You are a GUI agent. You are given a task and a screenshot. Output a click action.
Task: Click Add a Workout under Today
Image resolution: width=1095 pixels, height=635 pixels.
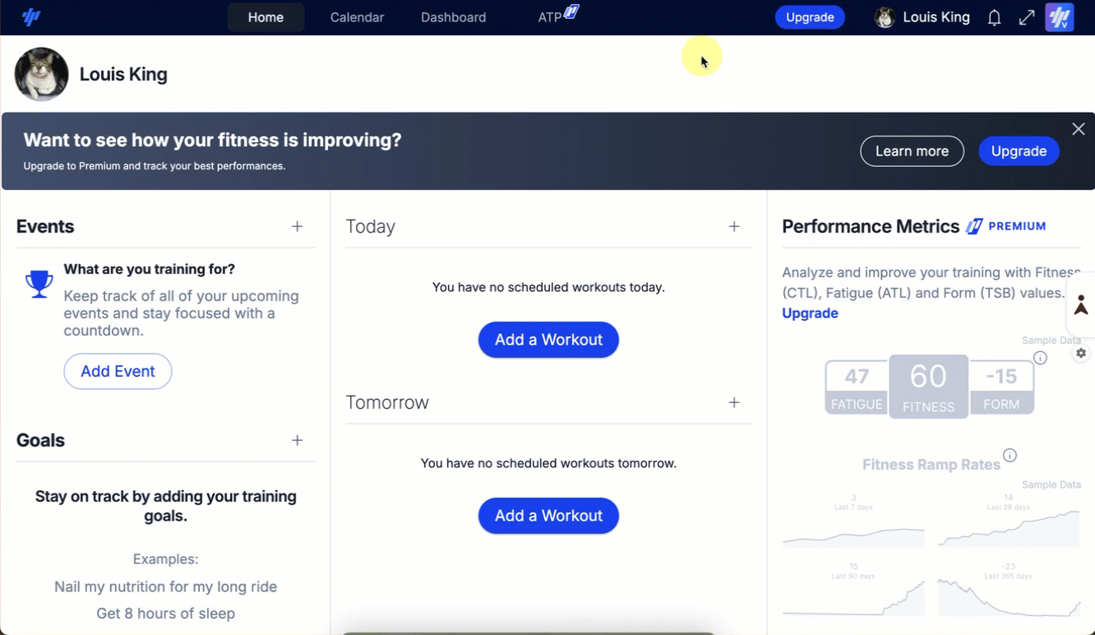548,340
